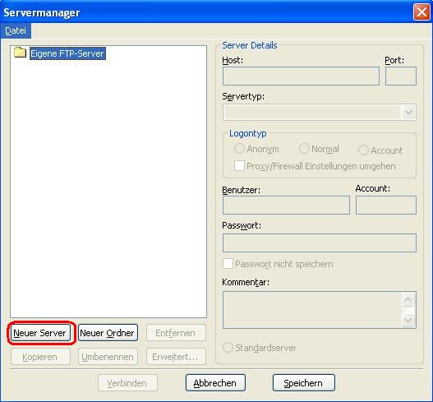Select the Standardserver radio option
Screen dimensions: 433x402
tap(228, 347)
